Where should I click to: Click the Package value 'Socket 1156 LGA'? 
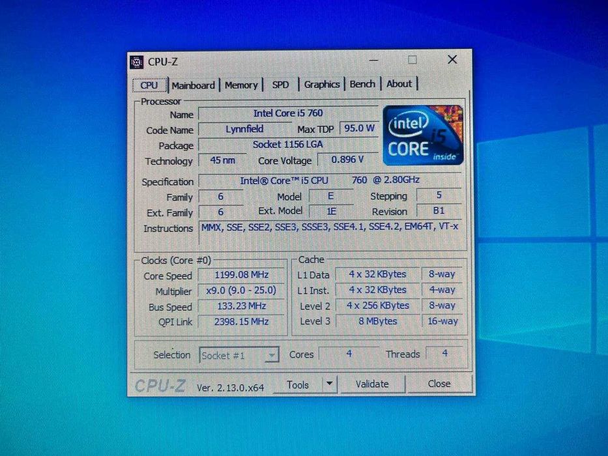coord(288,144)
